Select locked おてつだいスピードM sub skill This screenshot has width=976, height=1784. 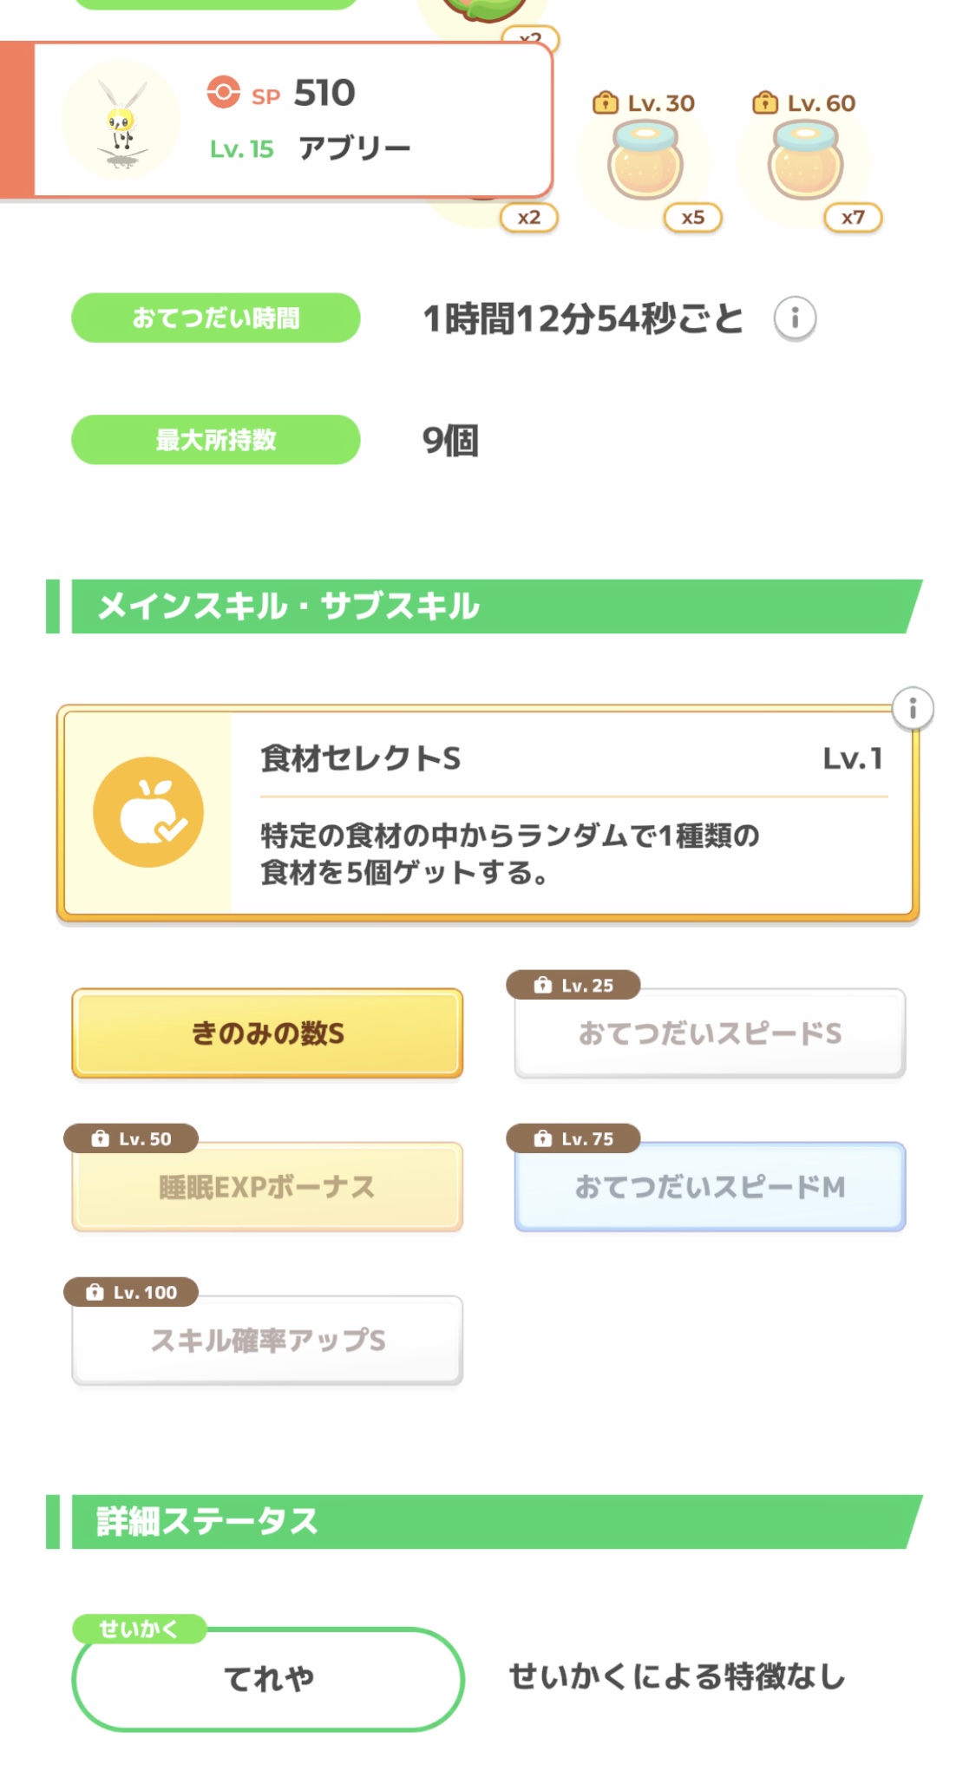click(710, 1187)
